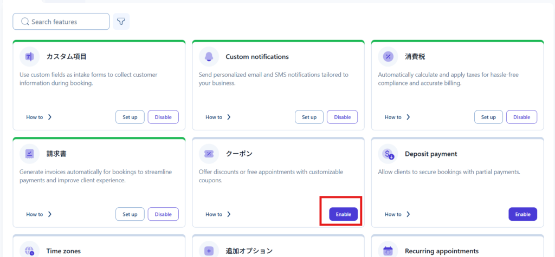Click the Recurring appointments calendar icon
The width and height of the screenshot is (555, 257).
388,251
